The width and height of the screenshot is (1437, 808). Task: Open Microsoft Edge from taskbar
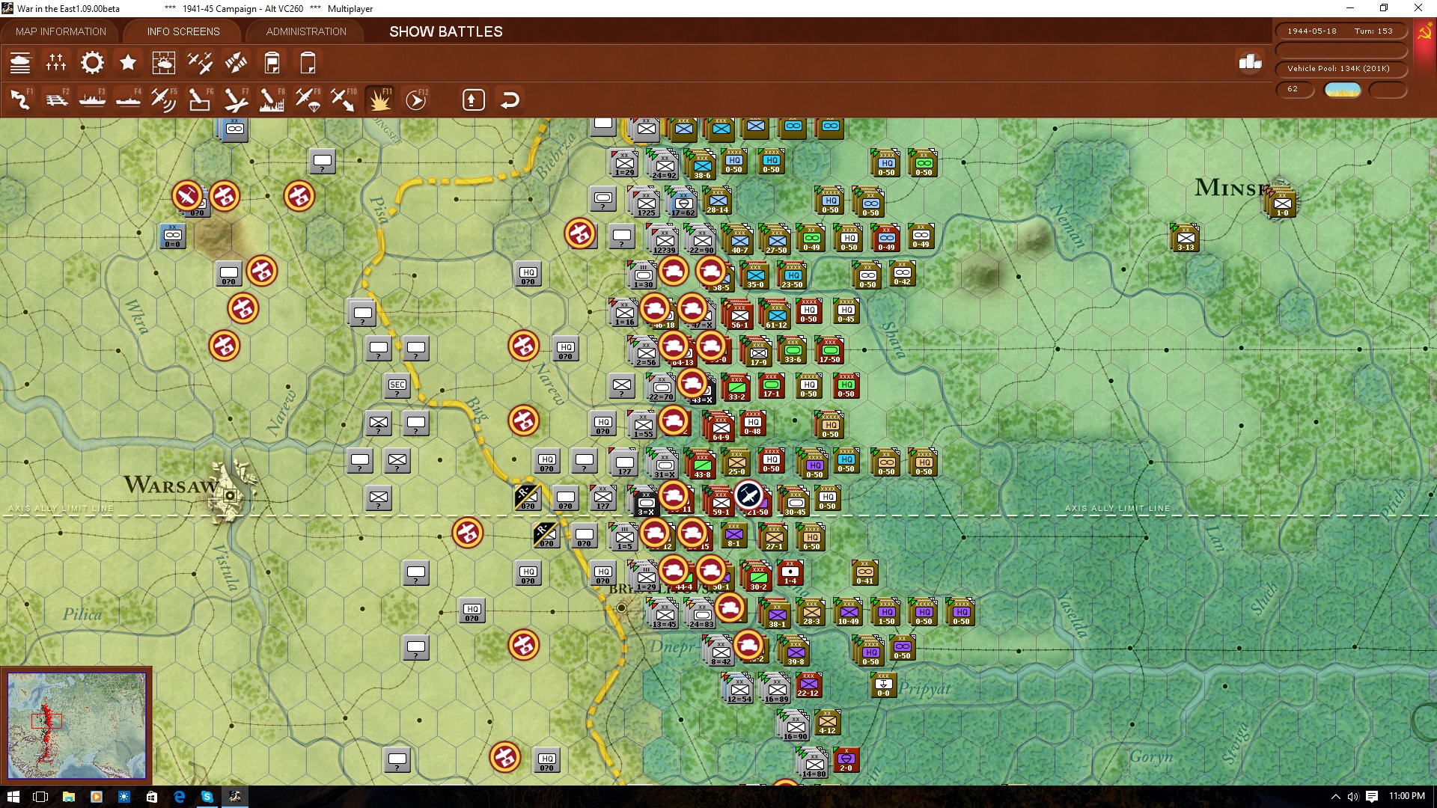[x=180, y=797]
